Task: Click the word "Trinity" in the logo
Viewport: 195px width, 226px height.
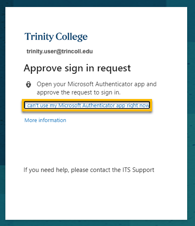Action: [39, 37]
